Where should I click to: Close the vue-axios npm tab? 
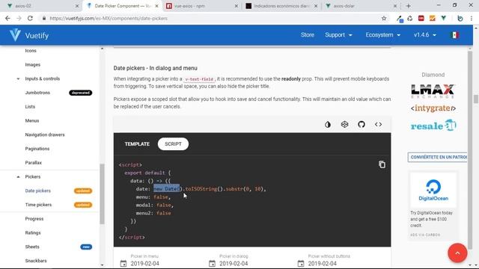(237, 6)
